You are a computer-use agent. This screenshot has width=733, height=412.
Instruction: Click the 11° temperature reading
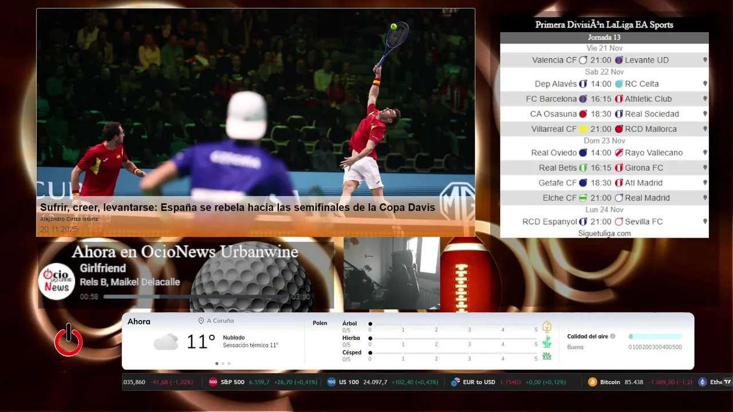(x=201, y=342)
